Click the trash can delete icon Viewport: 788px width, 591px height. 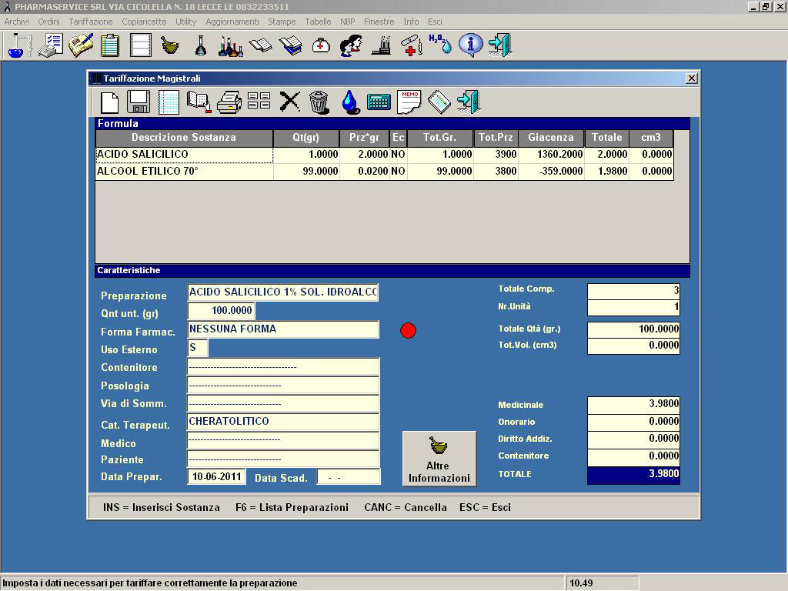pyautogui.click(x=319, y=102)
